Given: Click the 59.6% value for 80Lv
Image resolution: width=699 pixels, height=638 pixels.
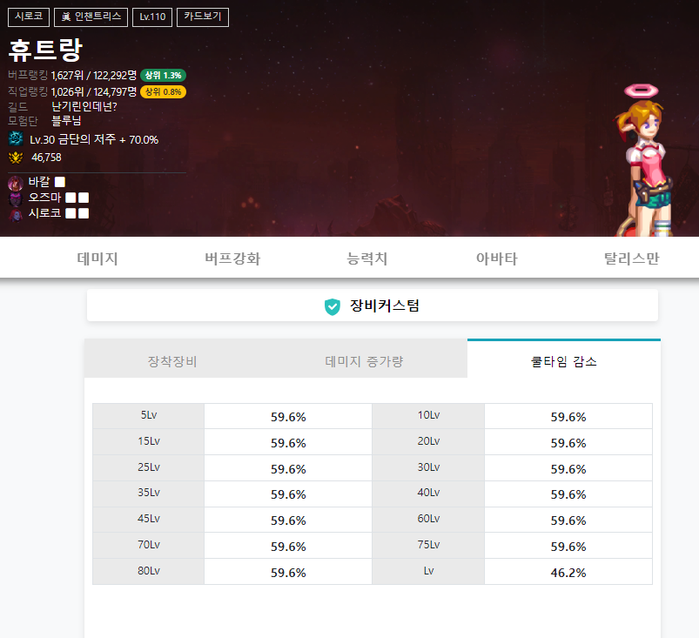Looking at the screenshot, I should pos(288,573).
